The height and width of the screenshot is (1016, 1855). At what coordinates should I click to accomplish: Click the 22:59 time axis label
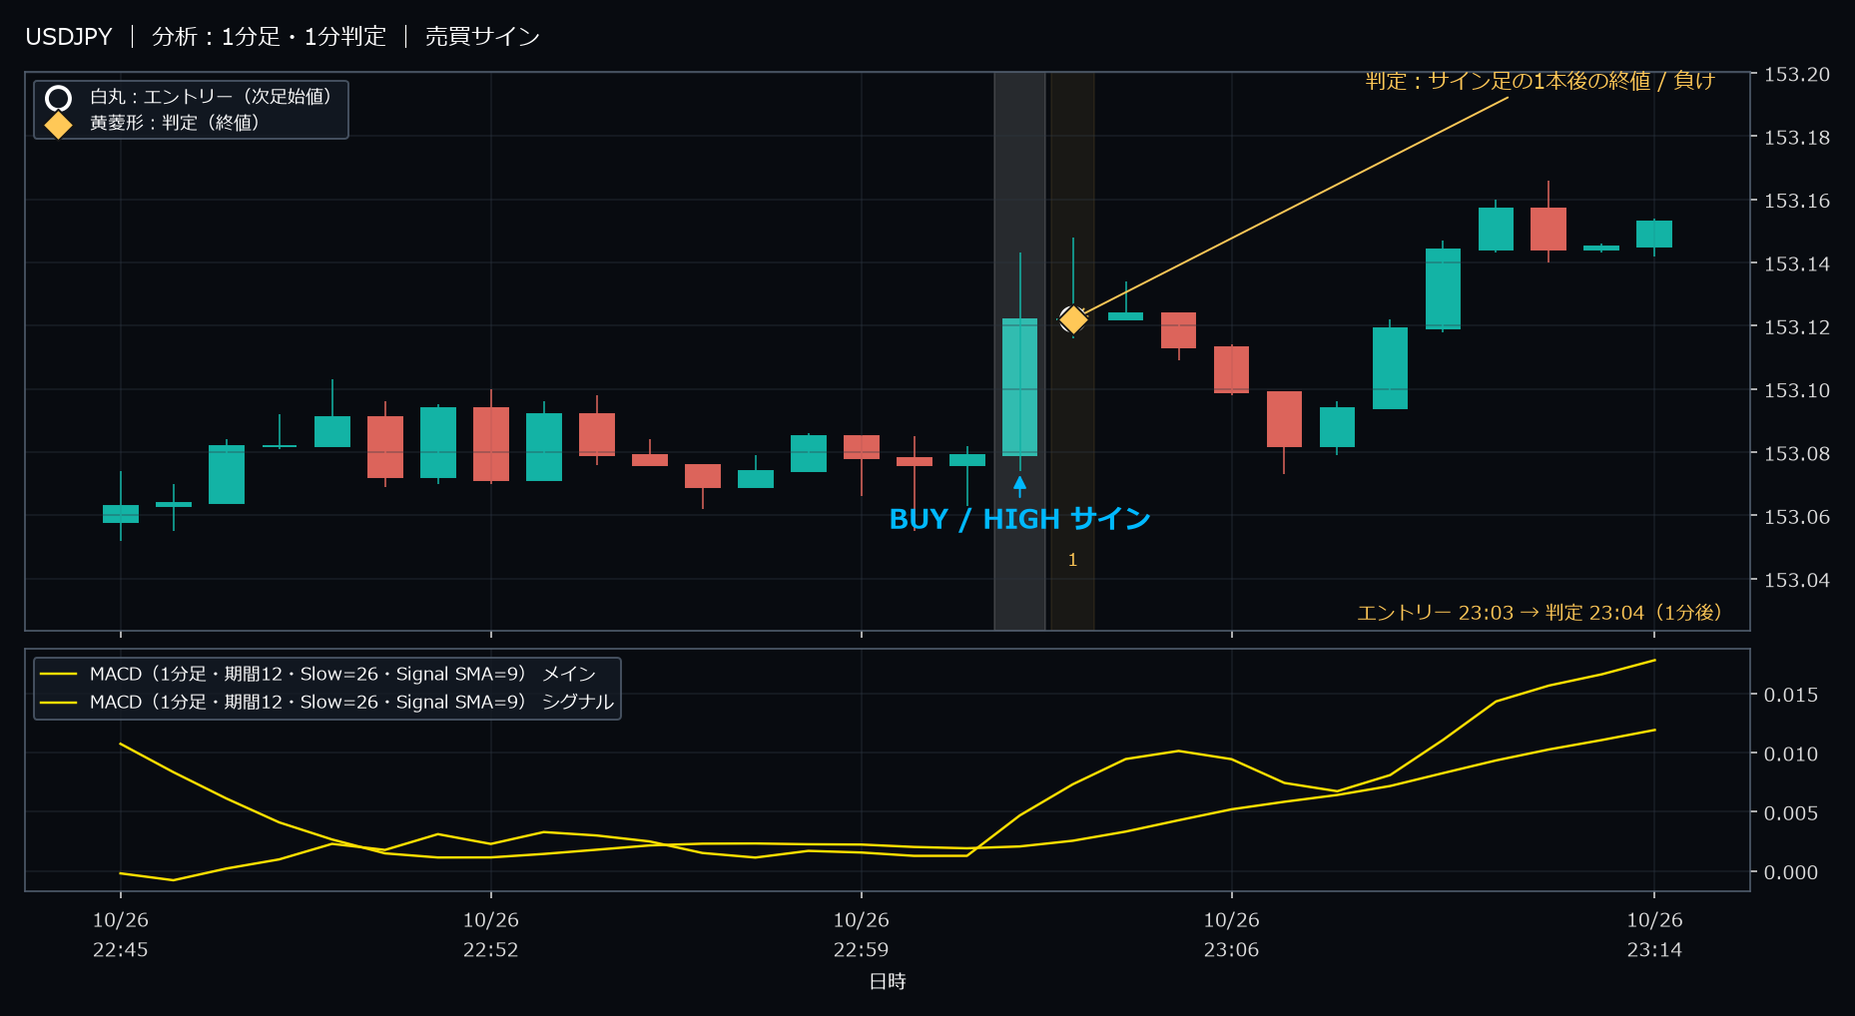[862, 950]
